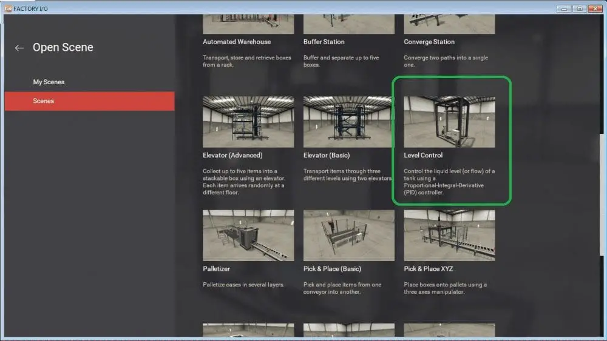The image size is (607, 341).
Task: Click the Buffer Station title
Action: click(324, 42)
